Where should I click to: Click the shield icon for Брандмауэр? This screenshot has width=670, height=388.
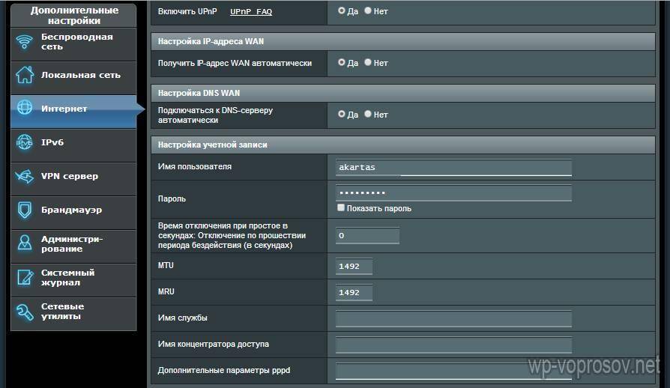[x=25, y=210]
